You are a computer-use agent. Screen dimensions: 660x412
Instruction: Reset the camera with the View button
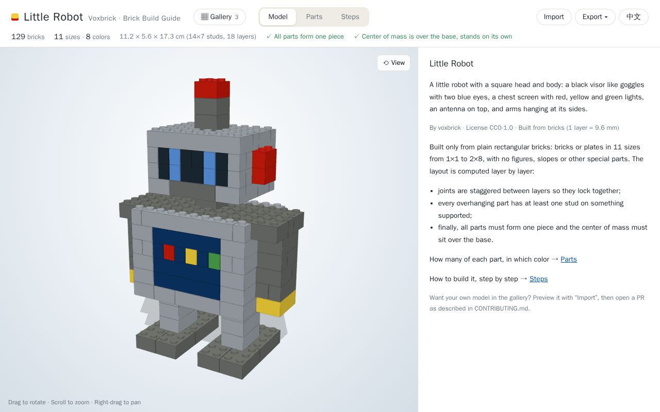pyautogui.click(x=393, y=63)
